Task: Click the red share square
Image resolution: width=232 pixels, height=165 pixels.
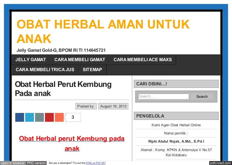Action: [x=49, y=117]
